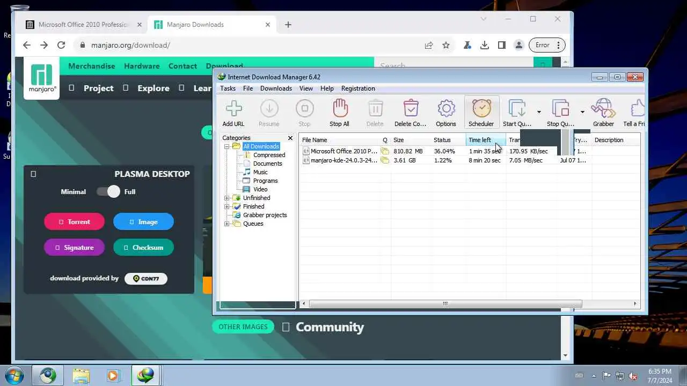
Task: Click the Torrent download button
Action: [x=74, y=221]
